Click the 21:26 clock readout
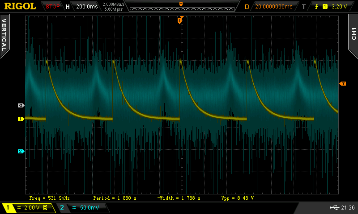Screen dimensions: 358x214 click(348, 207)
